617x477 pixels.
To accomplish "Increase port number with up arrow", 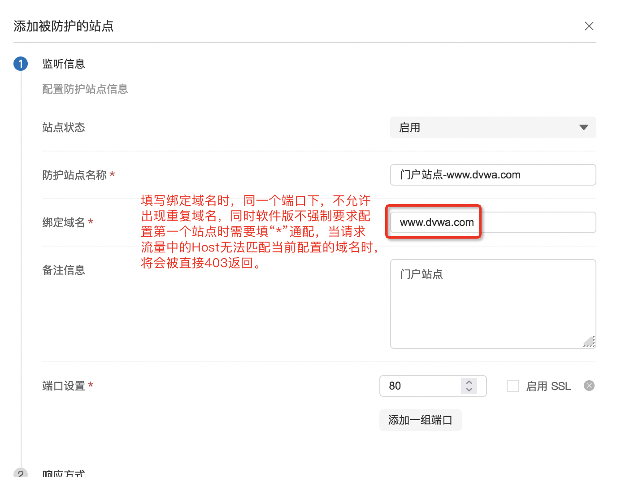I will pyautogui.click(x=469, y=382).
